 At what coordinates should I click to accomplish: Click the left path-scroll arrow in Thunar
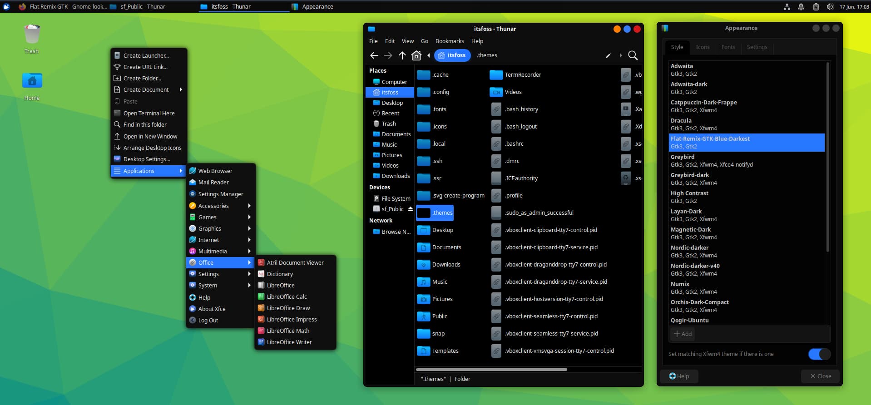click(429, 55)
